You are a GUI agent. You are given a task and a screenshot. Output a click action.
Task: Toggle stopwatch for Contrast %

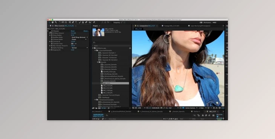[x=52, y=41]
